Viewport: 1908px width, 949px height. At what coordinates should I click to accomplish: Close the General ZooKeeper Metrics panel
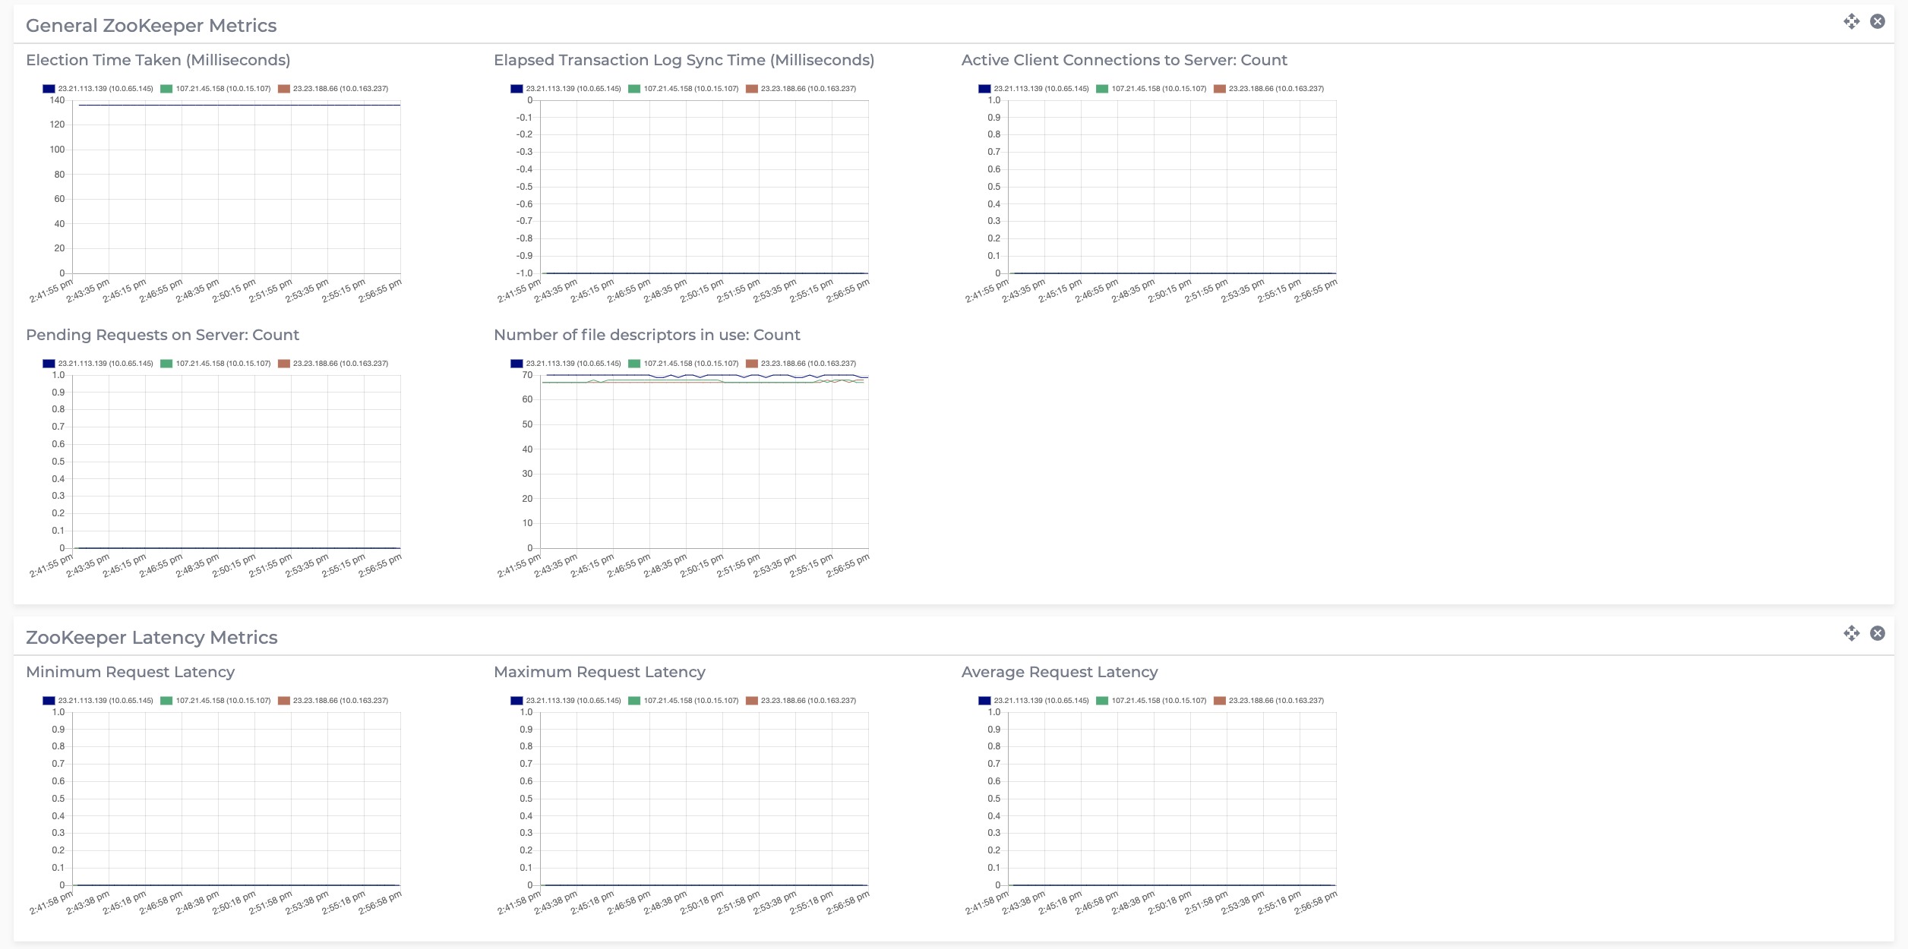(1877, 21)
